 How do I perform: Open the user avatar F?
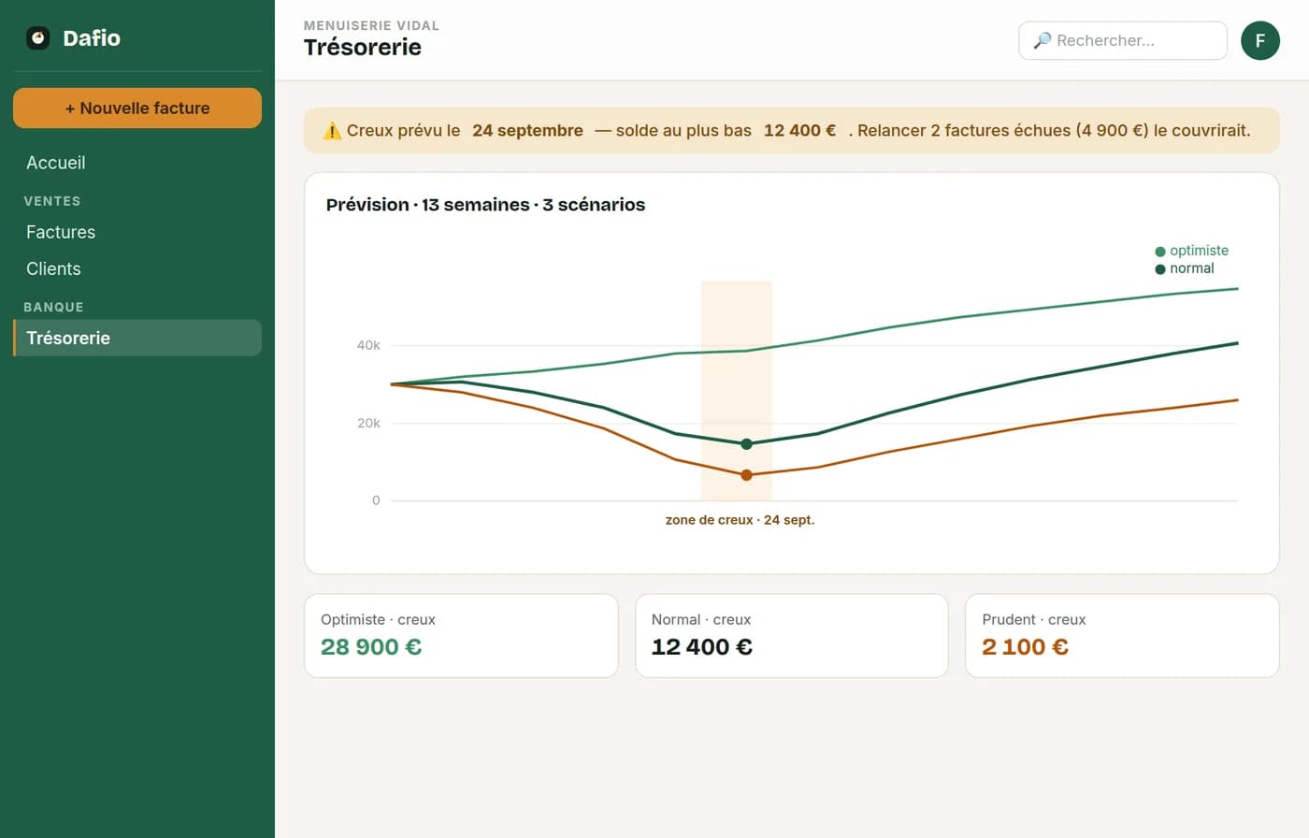[x=1259, y=40]
